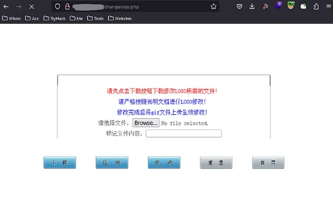Click the blue 应用 apply button
This screenshot has height=218, width=333.
[x=112, y=162]
